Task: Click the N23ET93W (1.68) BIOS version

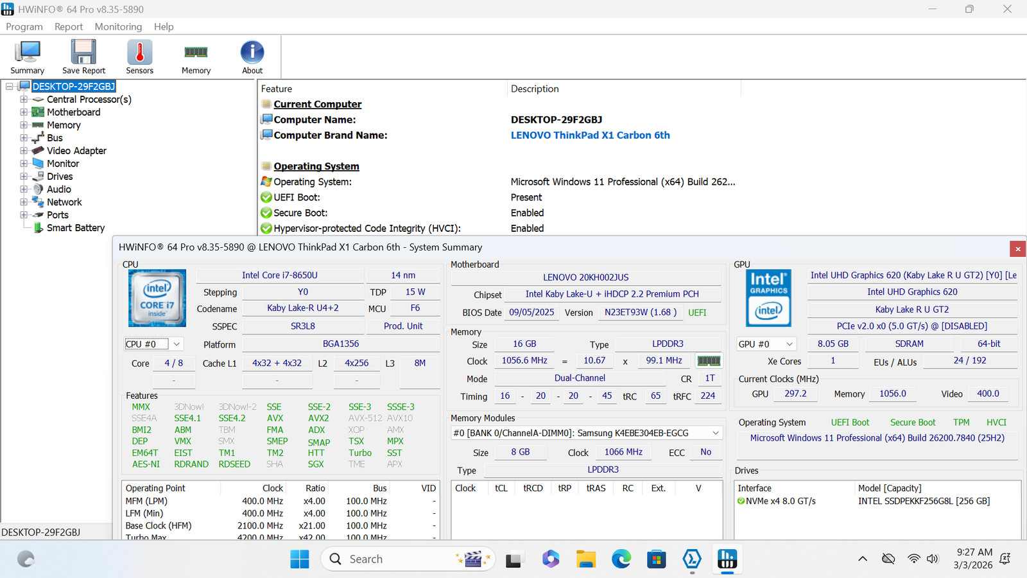Action: point(641,312)
